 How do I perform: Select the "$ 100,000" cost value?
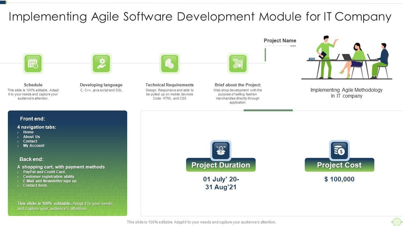(x=339, y=179)
